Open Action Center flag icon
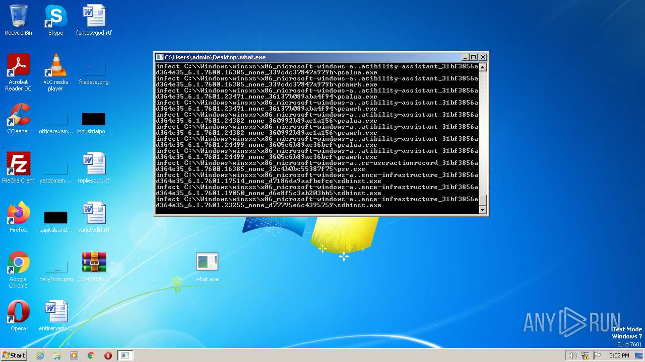Viewport: 645px width, 362px height. click(598, 355)
